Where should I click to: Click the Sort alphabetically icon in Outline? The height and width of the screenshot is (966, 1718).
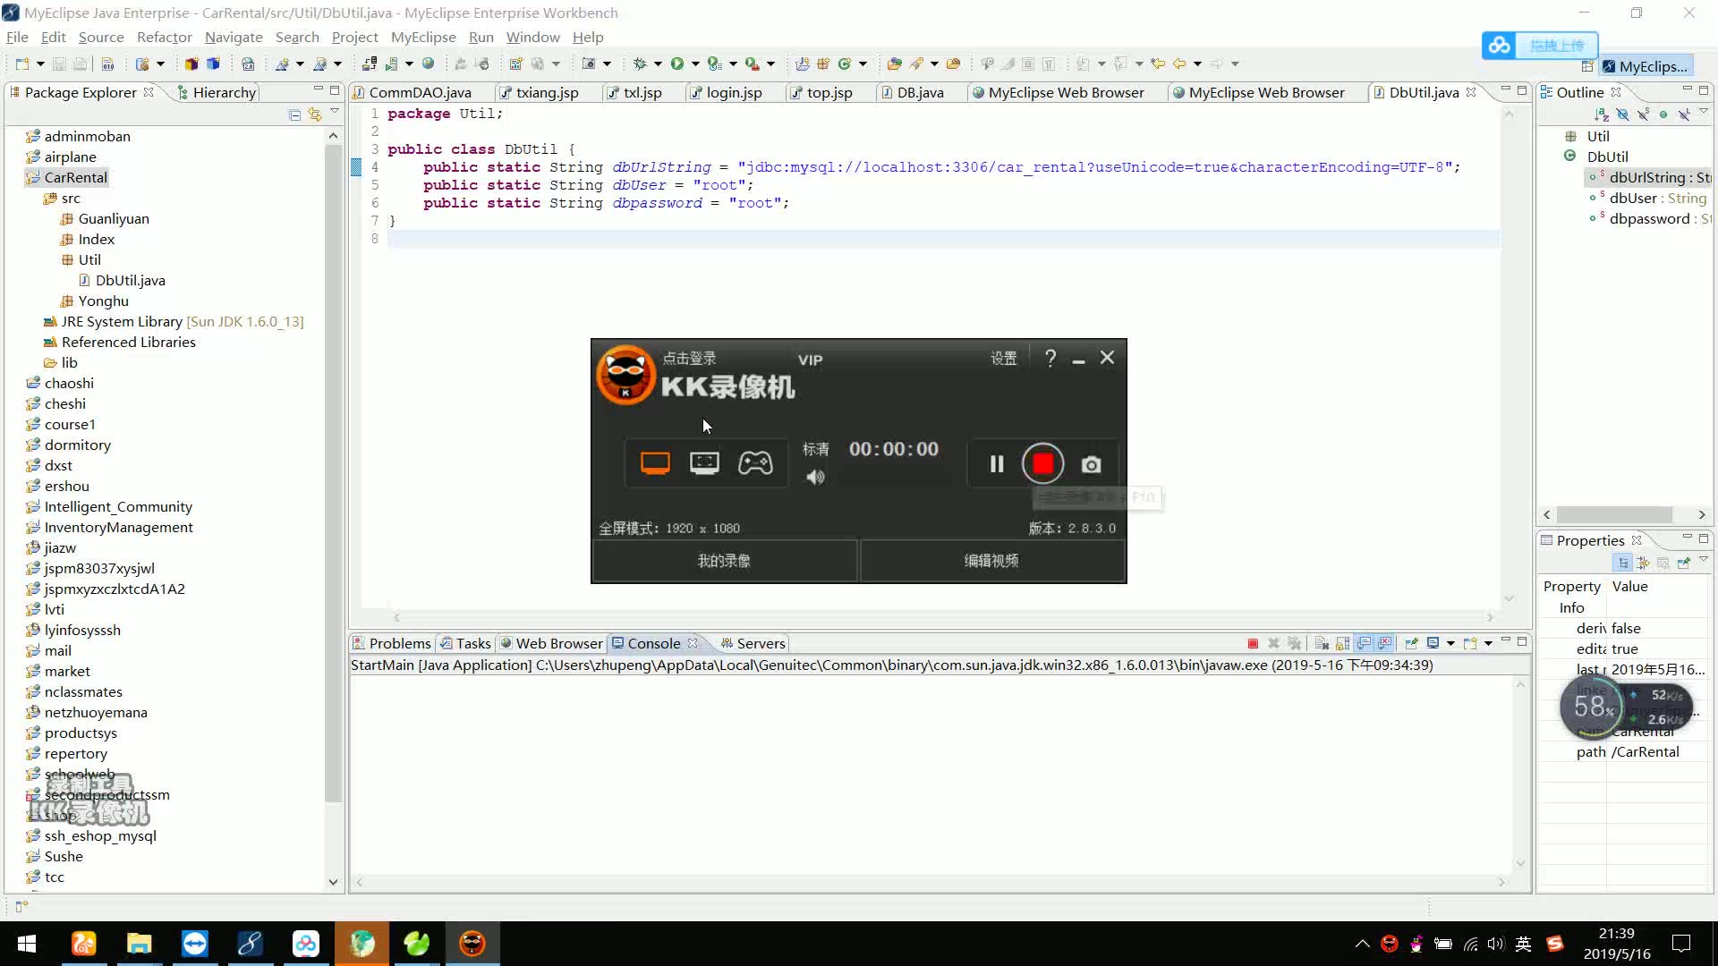tap(1602, 114)
